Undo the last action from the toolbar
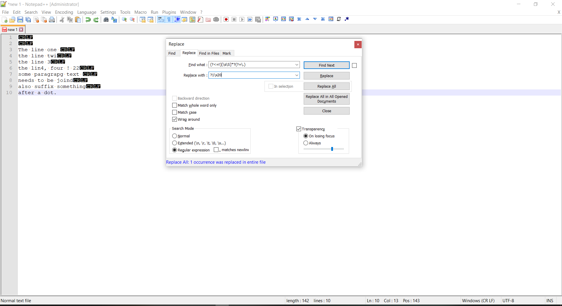This screenshot has width=562, height=306. [88, 20]
